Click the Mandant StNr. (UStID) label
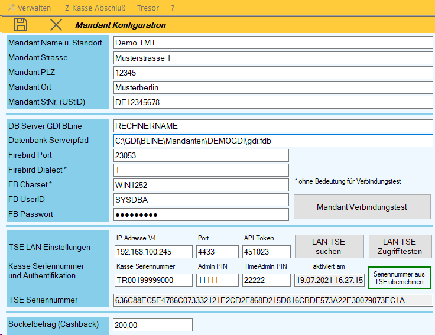The image size is (435, 335). [x=47, y=102]
